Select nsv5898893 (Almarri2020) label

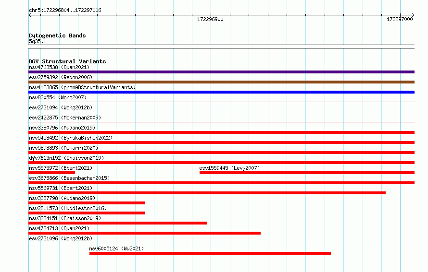coord(63,148)
